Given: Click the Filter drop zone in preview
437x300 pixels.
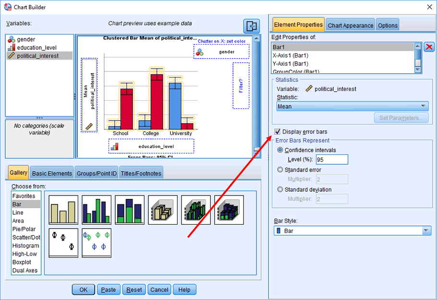Looking at the screenshot, I should 241,86.
